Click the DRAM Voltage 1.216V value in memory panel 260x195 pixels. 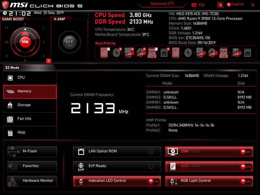pos(243,76)
